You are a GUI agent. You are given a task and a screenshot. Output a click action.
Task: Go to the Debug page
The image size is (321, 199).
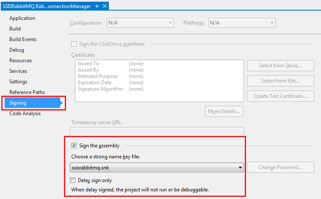tap(17, 50)
